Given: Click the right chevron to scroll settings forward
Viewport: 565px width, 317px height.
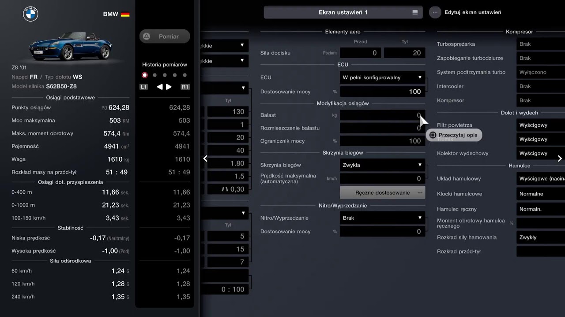Looking at the screenshot, I should [560, 158].
